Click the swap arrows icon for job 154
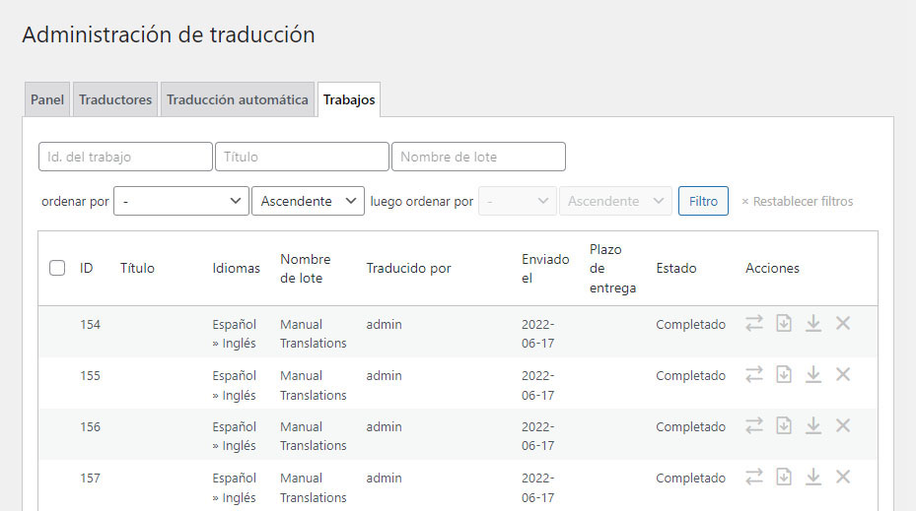 pyautogui.click(x=754, y=323)
